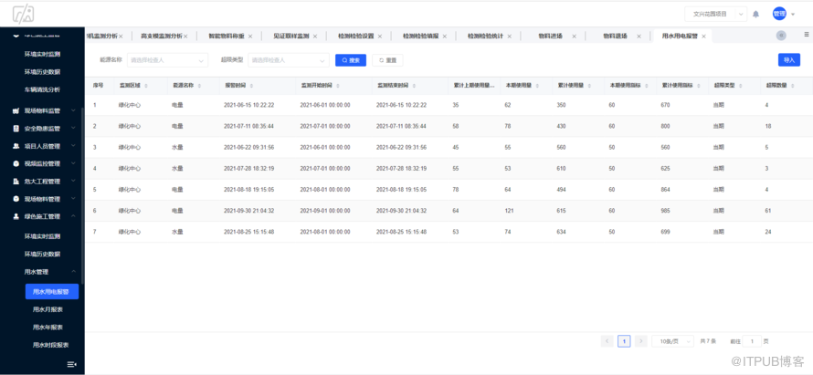
Task: Open the 文兴花园项目 project dropdown
Action: [x=715, y=14]
